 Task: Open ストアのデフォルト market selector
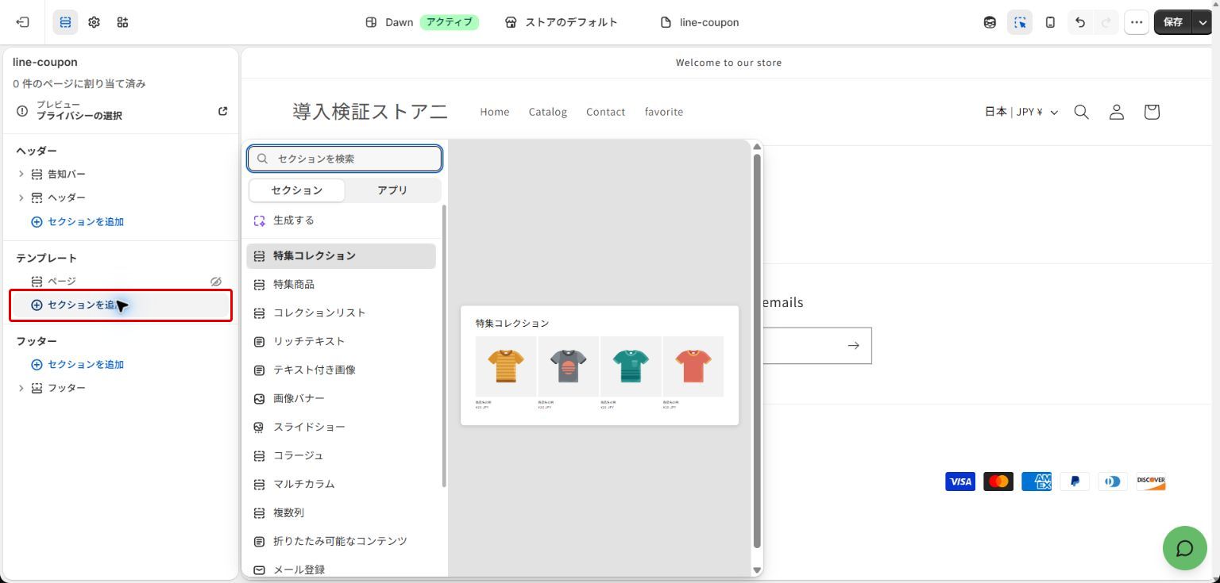coord(562,22)
